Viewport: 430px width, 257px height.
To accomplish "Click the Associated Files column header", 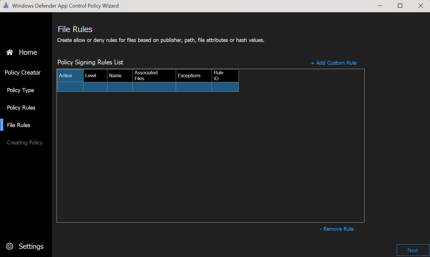I will tap(154, 75).
